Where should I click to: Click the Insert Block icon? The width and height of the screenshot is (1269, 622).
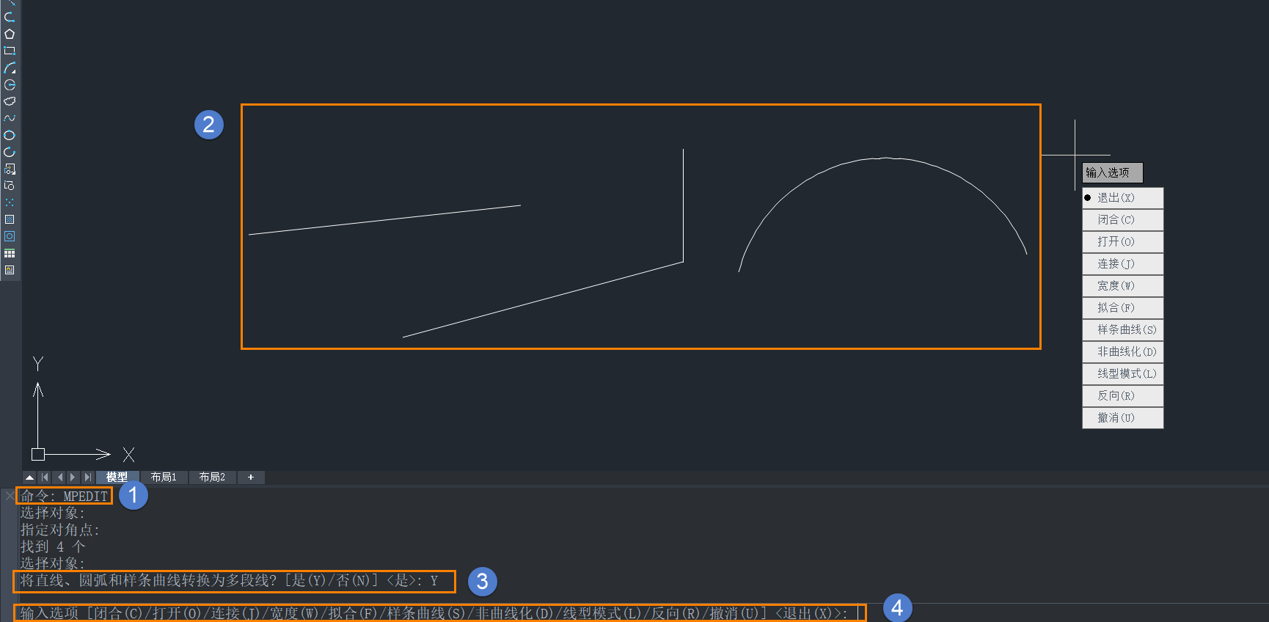coord(10,169)
